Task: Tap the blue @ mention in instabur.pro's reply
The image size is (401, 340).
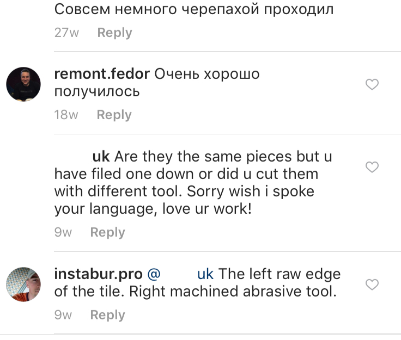Action: tap(180, 274)
